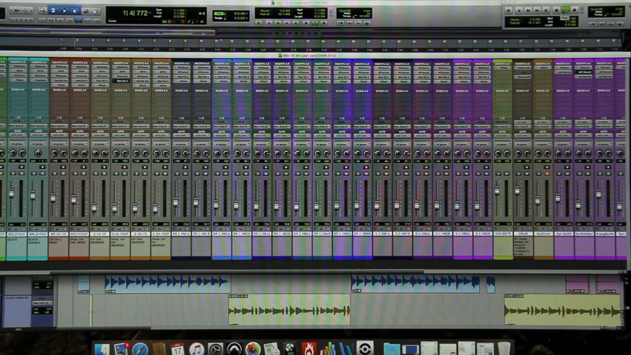Click bar 17 on the timeline ruler
The height and width of the screenshot is (355, 631).
pos(307,41)
